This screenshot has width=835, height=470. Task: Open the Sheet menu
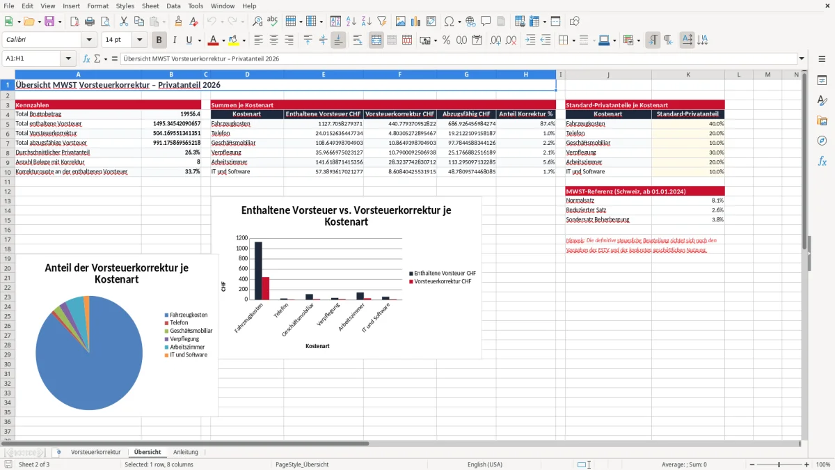(150, 6)
